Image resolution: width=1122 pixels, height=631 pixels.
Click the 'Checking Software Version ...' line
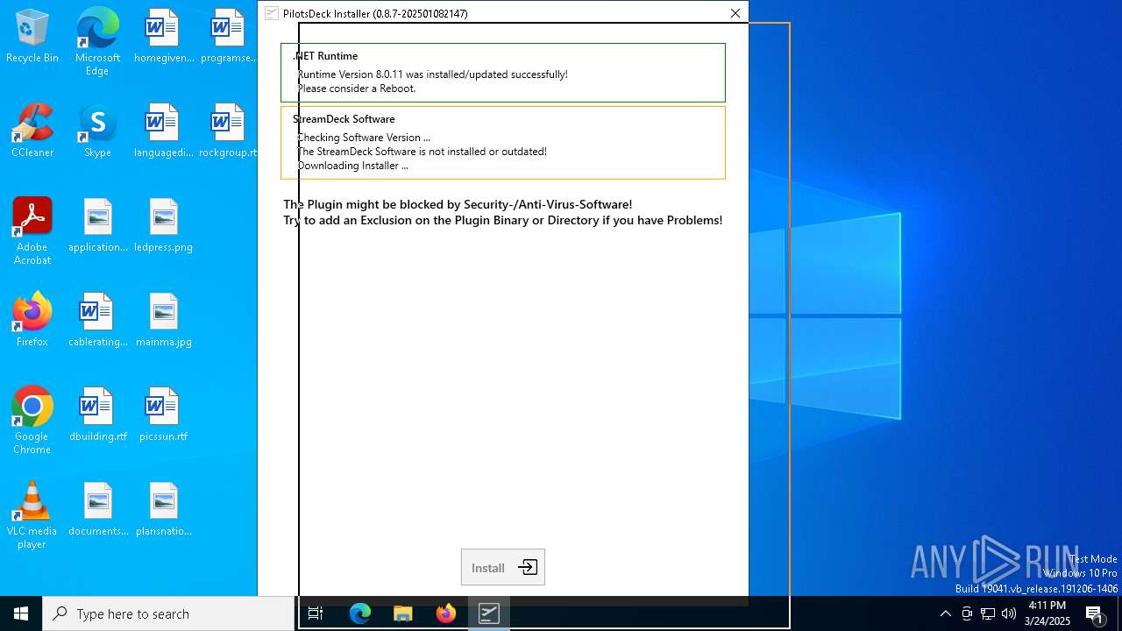click(x=364, y=138)
